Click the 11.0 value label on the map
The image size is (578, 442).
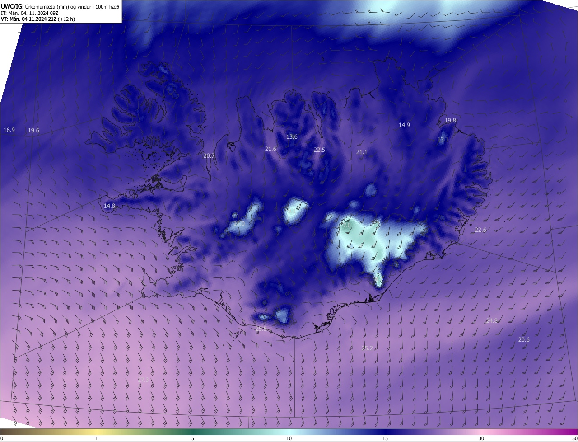(x=239, y=224)
